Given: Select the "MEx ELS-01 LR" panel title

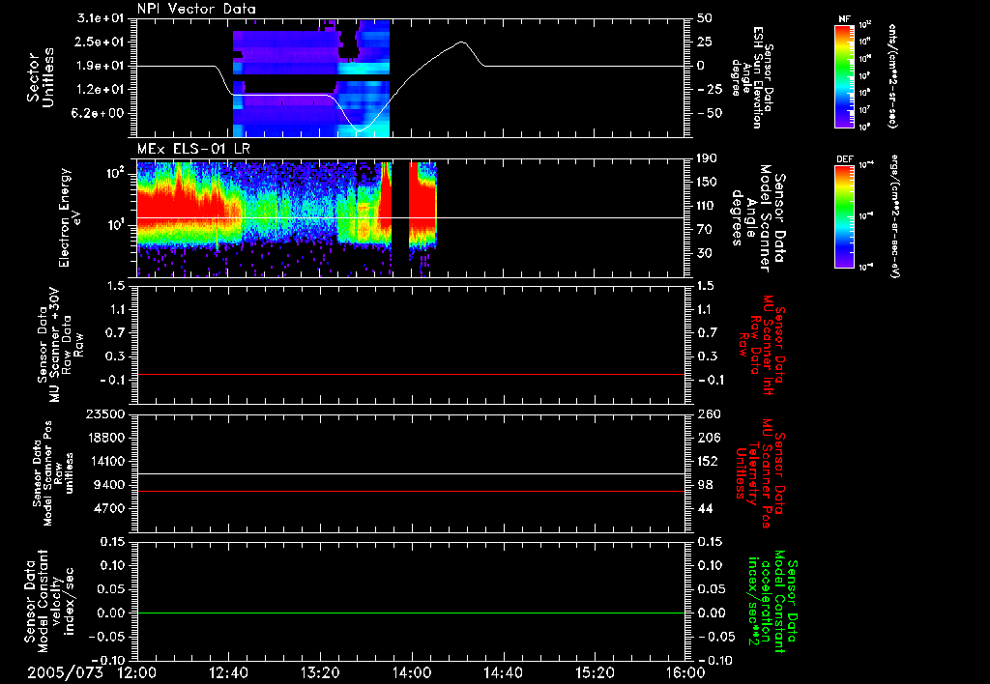Looking at the screenshot, I should [x=193, y=150].
